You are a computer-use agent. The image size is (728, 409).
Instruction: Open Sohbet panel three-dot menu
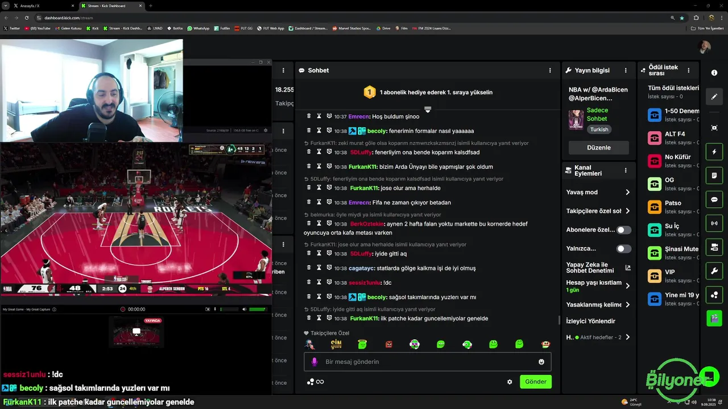(550, 70)
